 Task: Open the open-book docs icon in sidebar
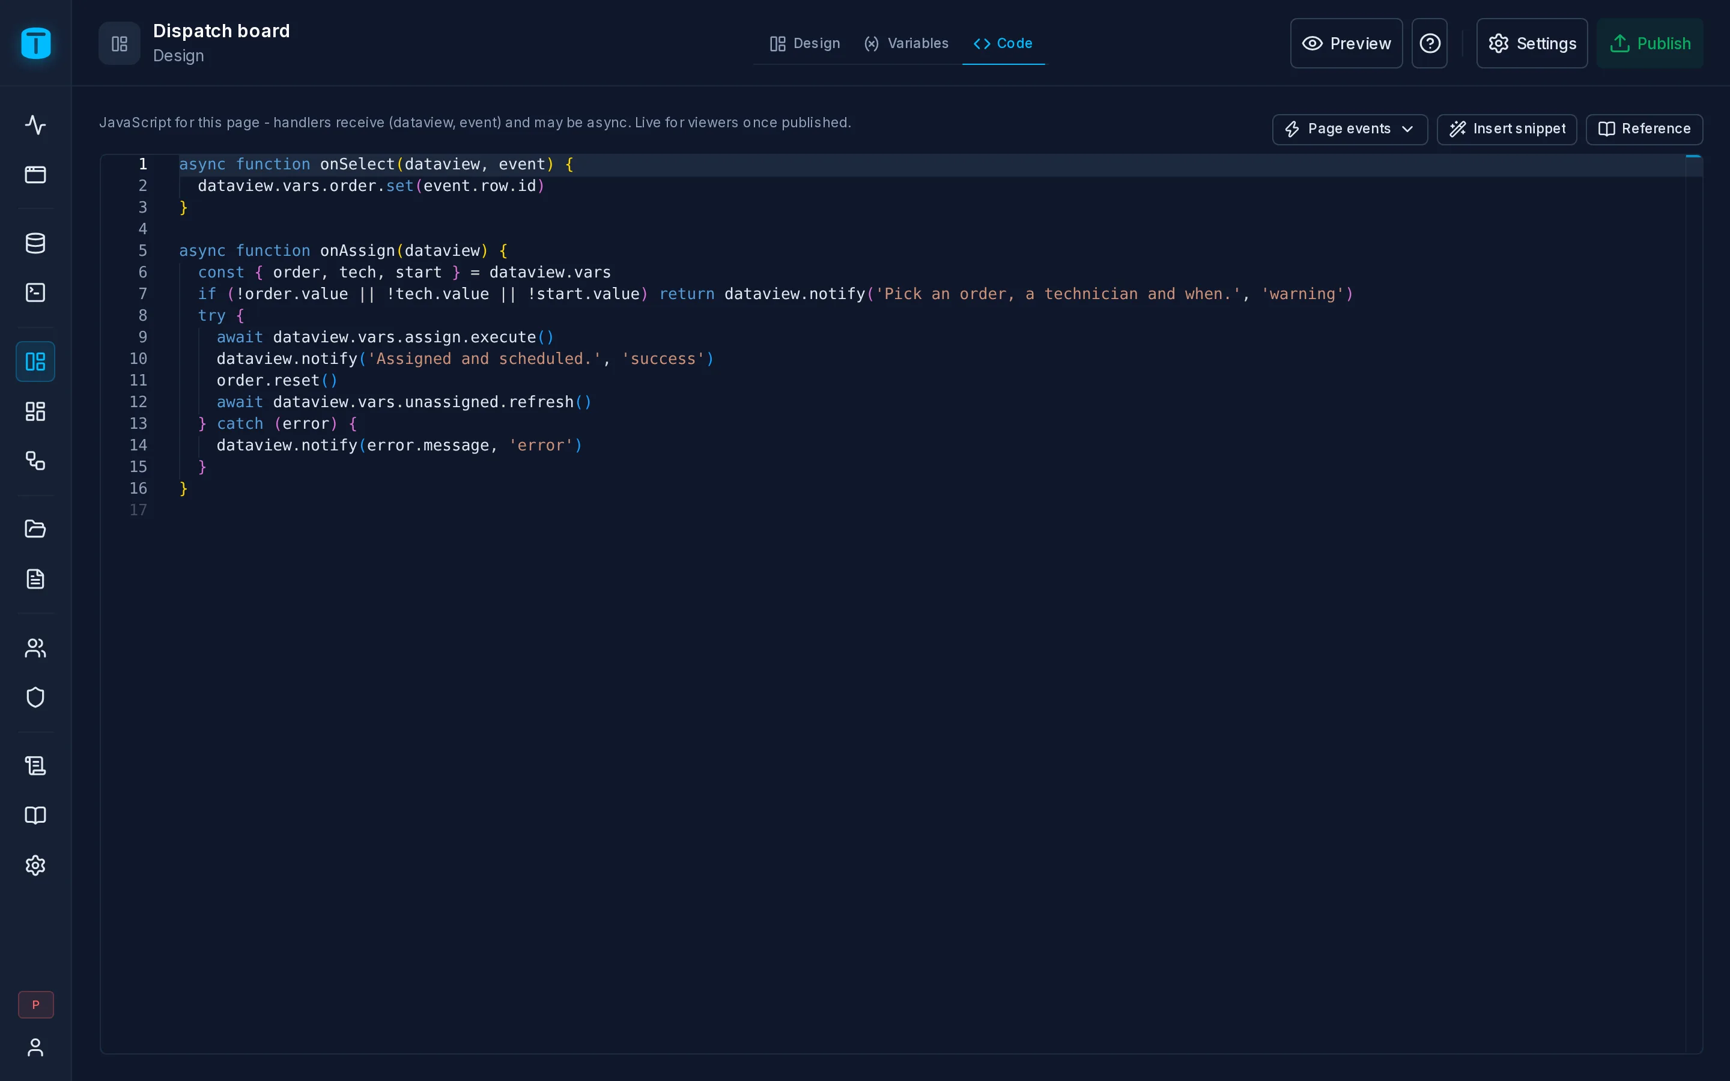(x=36, y=815)
